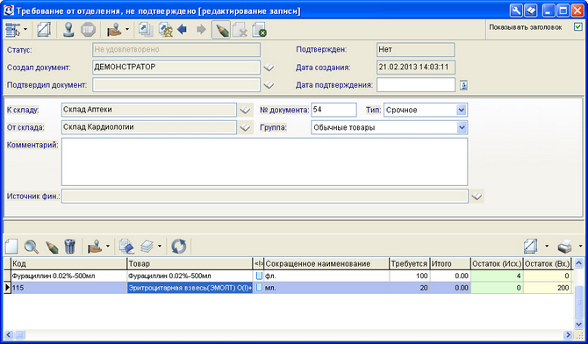Open lookup beside 'Источник фин.' field
Image resolution: width=588 pixels, height=344 pixels.
(x=477, y=197)
